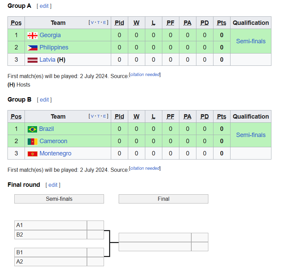Image resolution: width=297 pixels, height=272 pixels.
Task: Open Group B Semi-finals qualification link
Action: point(251,135)
